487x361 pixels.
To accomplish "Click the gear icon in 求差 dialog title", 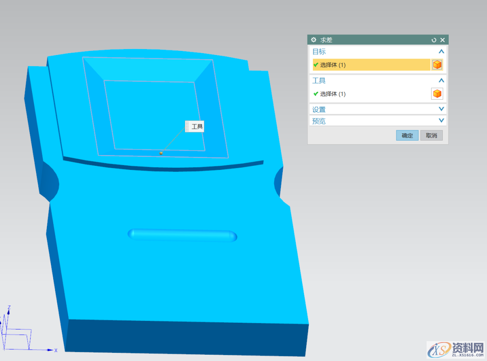I will pyautogui.click(x=314, y=40).
